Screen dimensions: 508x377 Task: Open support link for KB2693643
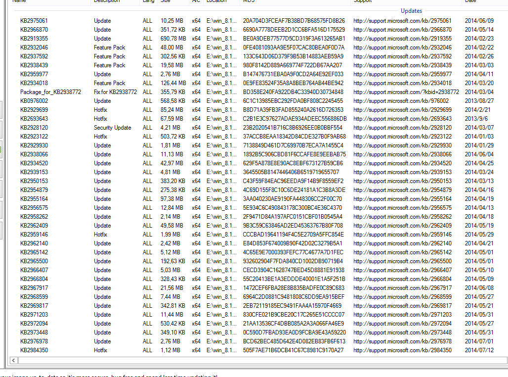coord(402,119)
